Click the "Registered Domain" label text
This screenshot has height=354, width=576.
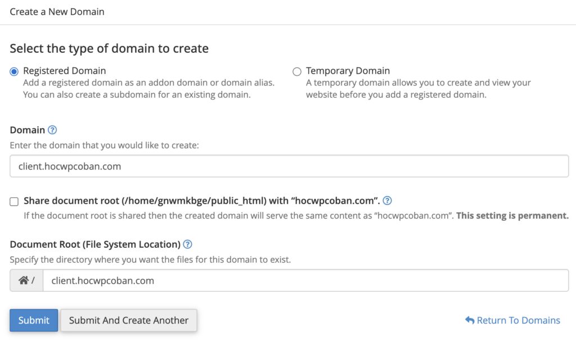tap(64, 71)
